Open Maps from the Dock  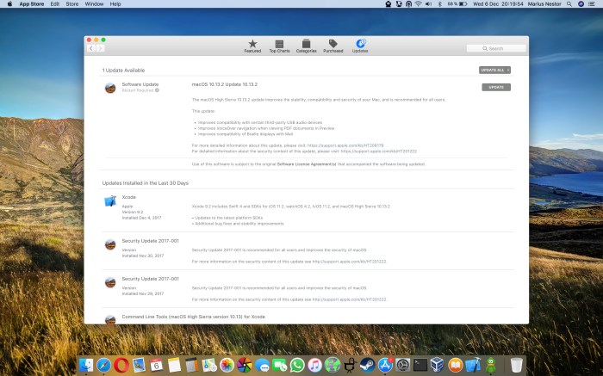pyautogui.click(x=209, y=365)
